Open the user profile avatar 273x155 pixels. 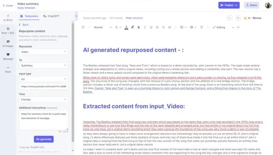pos(268,5)
